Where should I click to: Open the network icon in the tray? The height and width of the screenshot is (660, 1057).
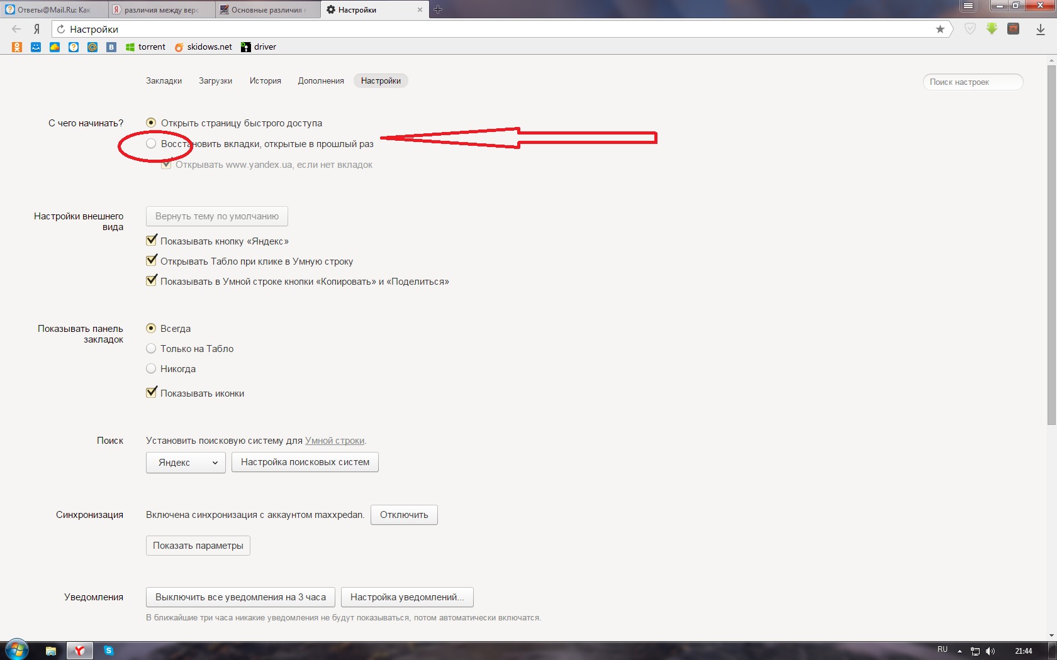pos(975,651)
